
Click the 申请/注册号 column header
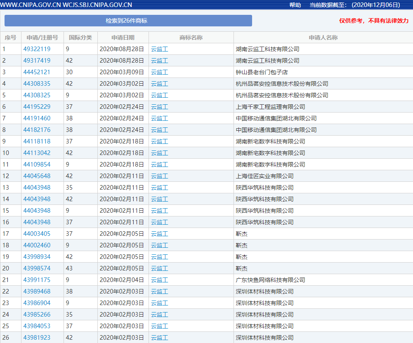click(x=42, y=38)
